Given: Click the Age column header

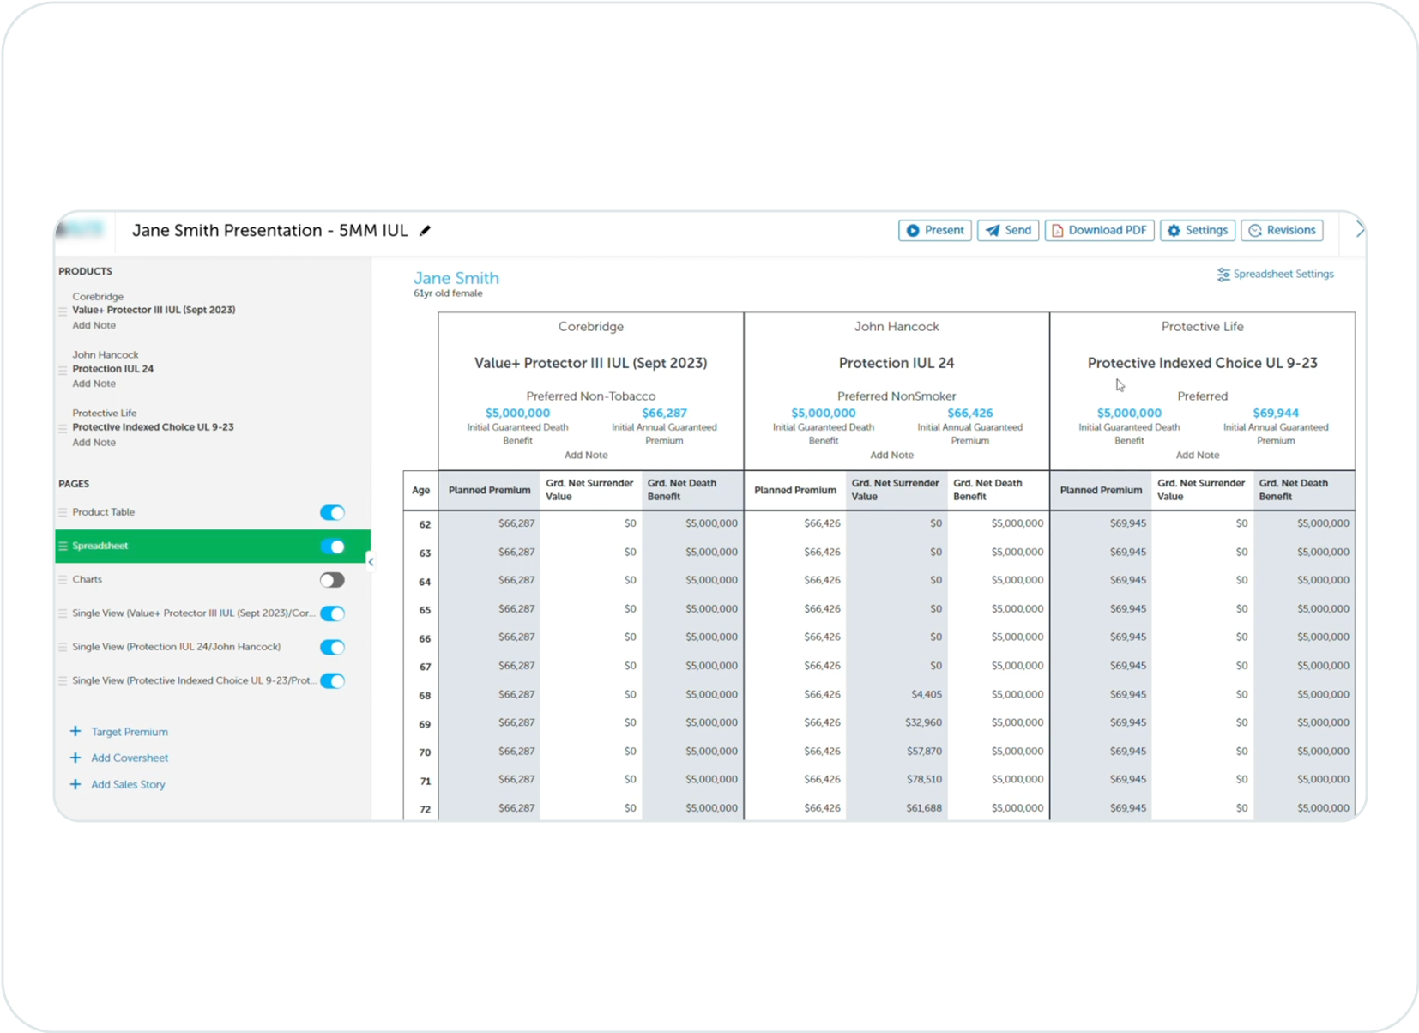Looking at the screenshot, I should click(x=420, y=491).
